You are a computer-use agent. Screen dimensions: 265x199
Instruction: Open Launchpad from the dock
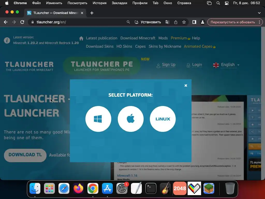click(x=49, y=188)
